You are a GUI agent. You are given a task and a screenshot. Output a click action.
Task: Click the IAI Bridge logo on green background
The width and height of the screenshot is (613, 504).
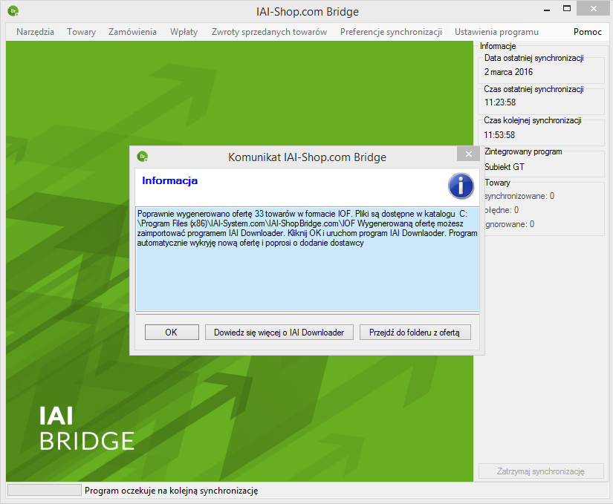(86, 428)
